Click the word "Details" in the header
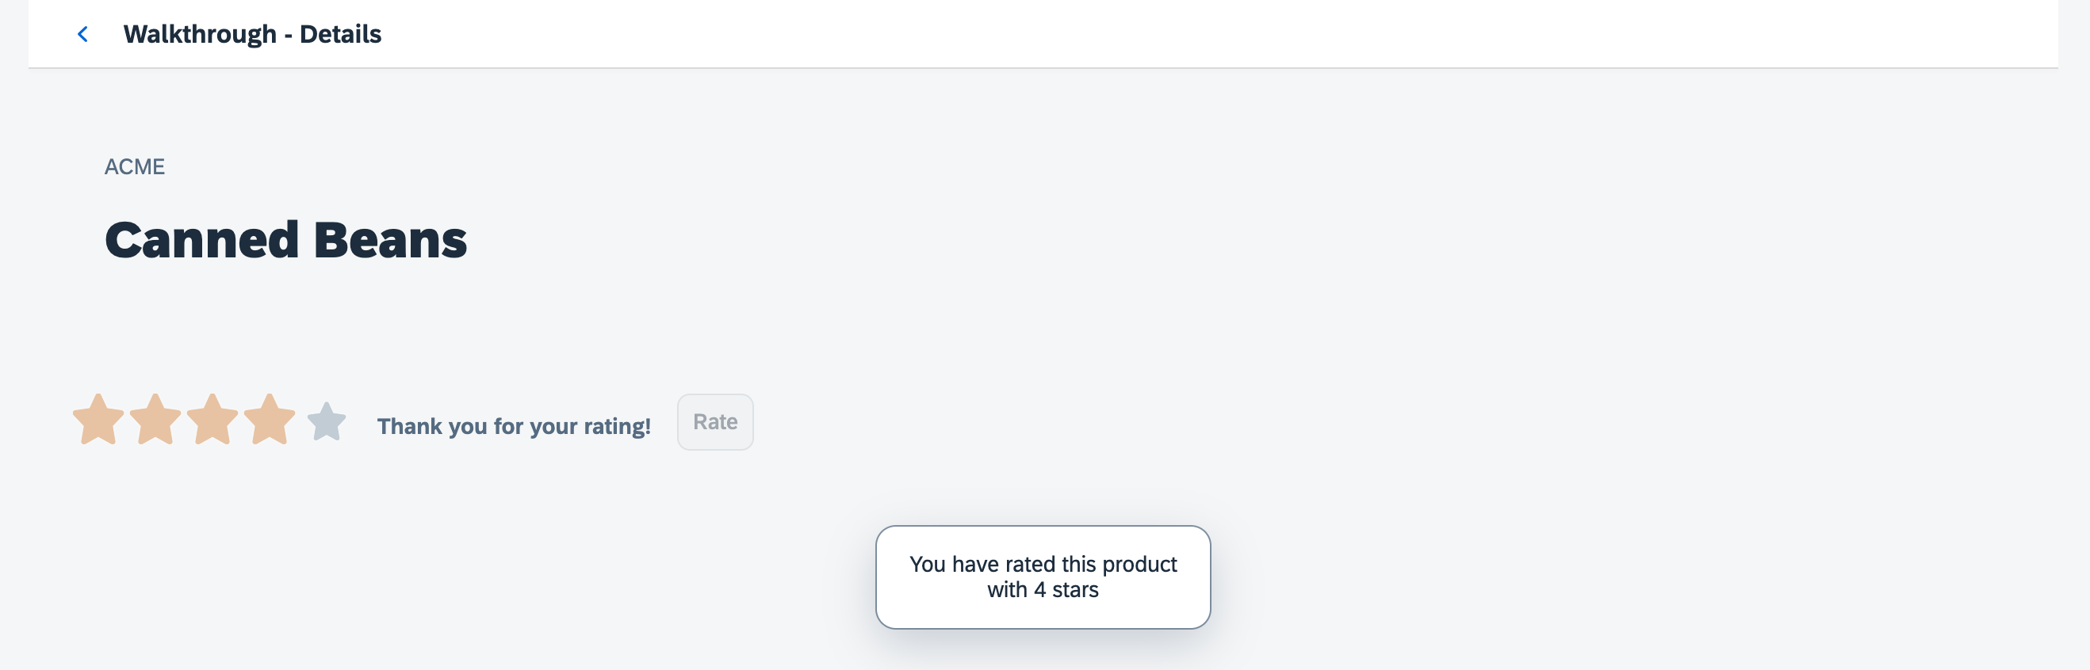2090x670 pixels. point(340,34)
